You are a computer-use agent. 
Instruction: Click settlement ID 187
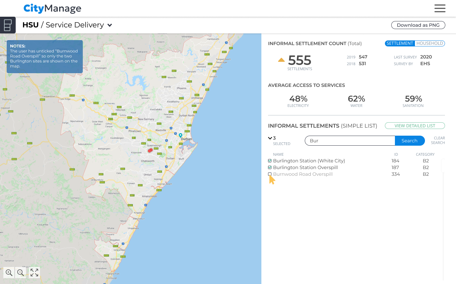395,167
